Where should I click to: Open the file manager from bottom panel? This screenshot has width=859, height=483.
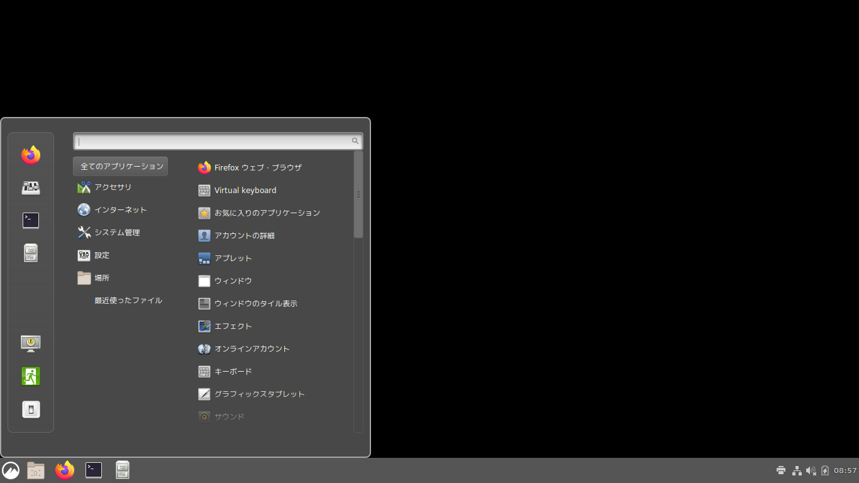point(123,470)
